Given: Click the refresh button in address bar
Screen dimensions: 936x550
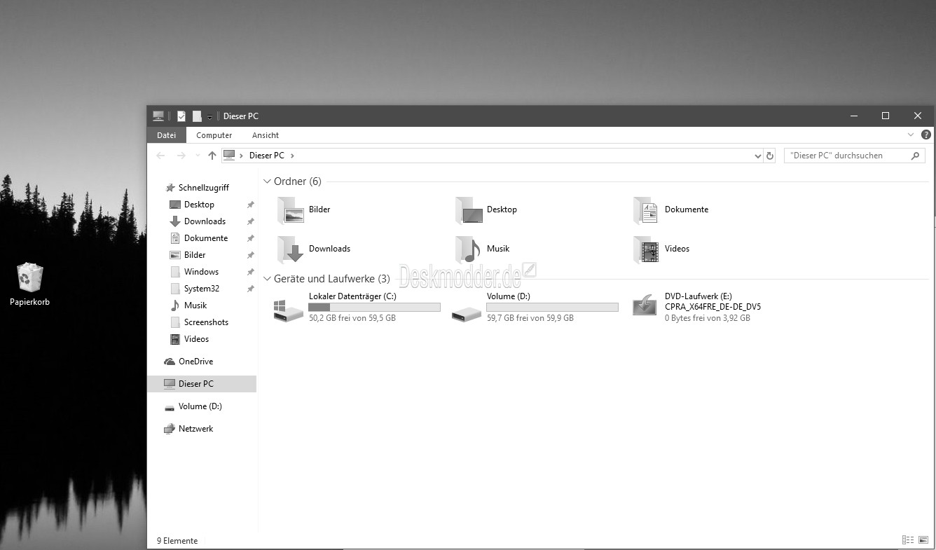Looking at the screenshot, I should coord(770,156).
